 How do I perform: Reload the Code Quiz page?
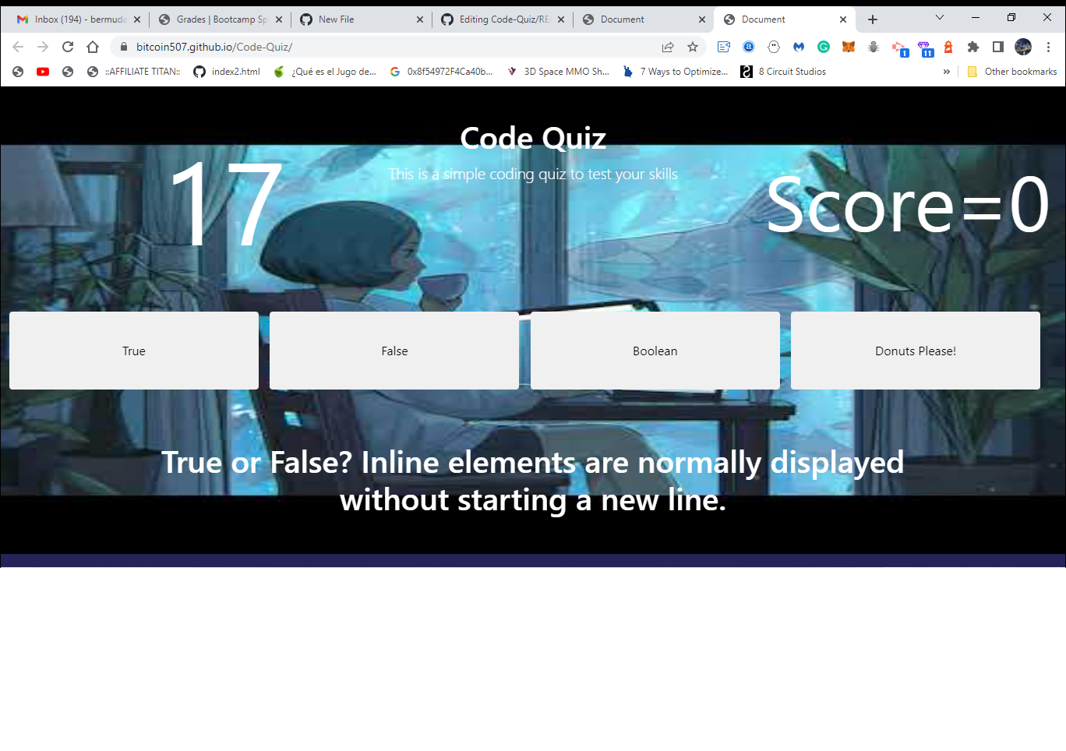68,47
